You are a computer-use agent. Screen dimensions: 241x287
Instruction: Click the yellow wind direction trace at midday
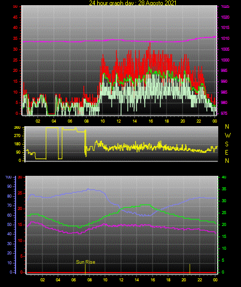pos(118,147)
